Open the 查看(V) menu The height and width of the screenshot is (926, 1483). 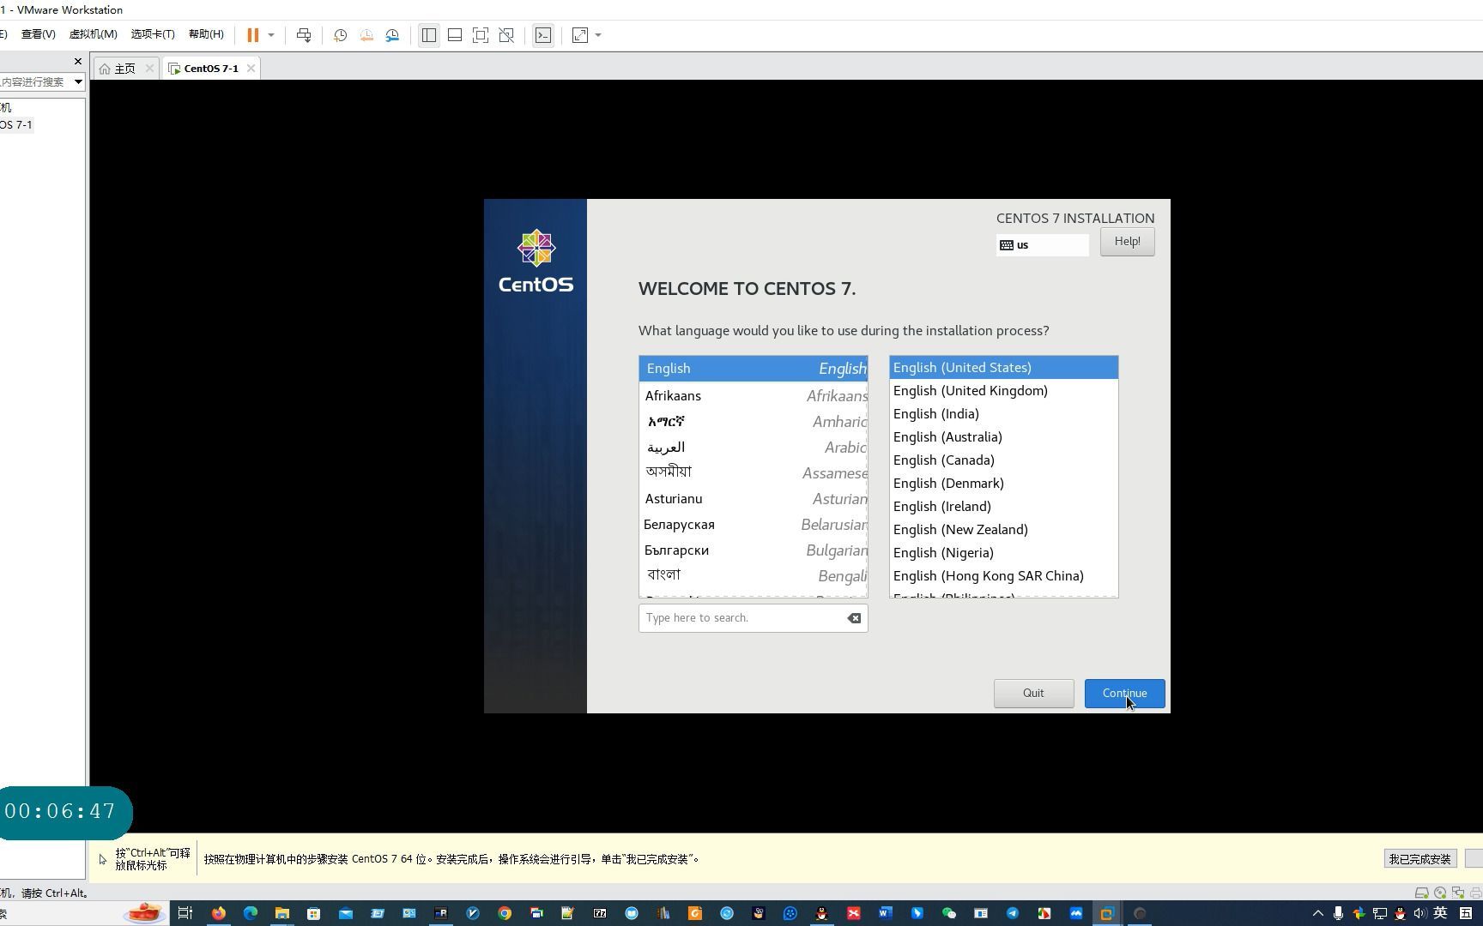tap(38, 34)
